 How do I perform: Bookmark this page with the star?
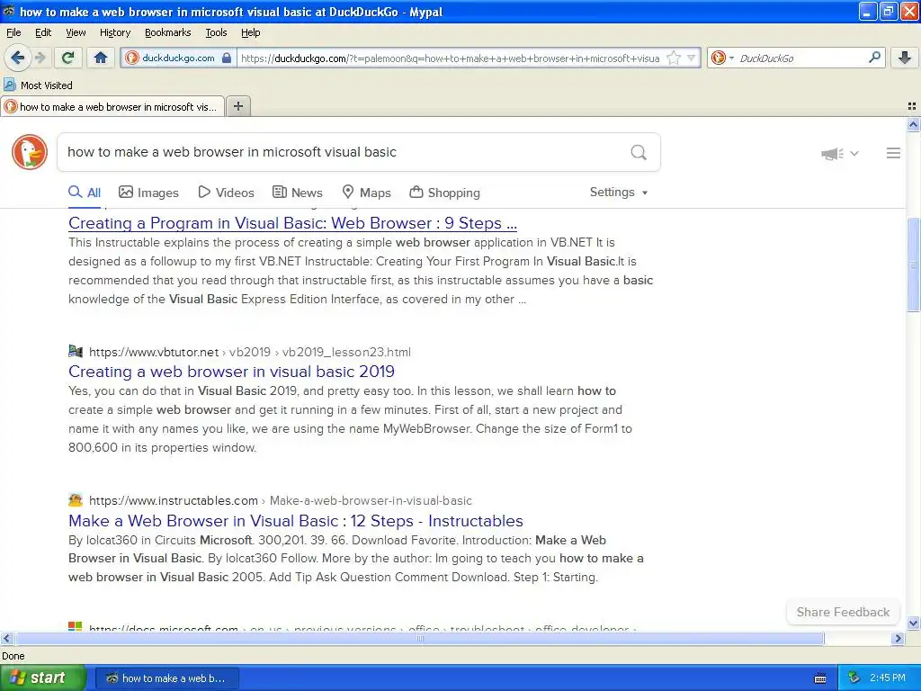tap(674, 58)
